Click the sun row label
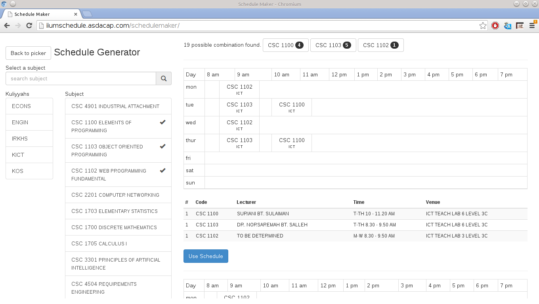This screenshot has height=304, width=539. 190,182
